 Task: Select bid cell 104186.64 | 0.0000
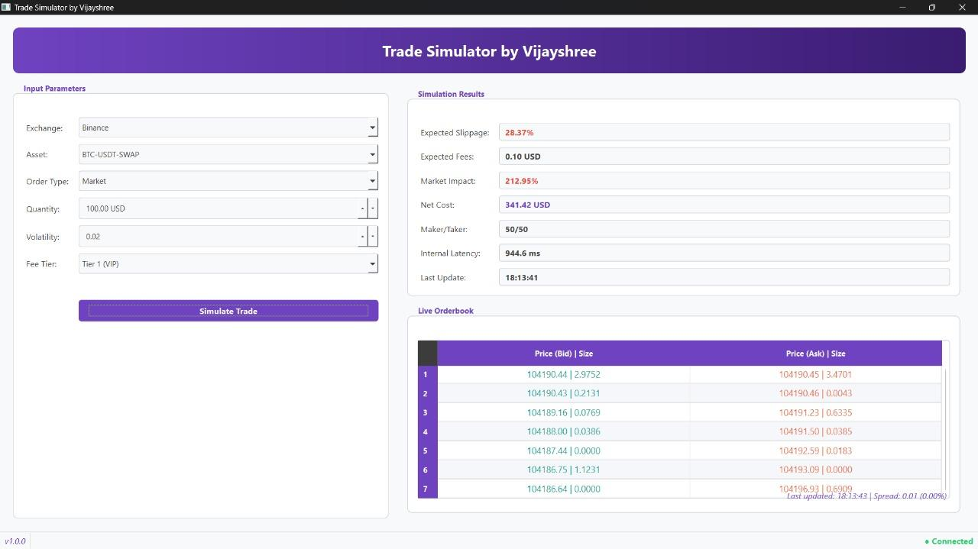pyautogui.click(x=564, y=489)
